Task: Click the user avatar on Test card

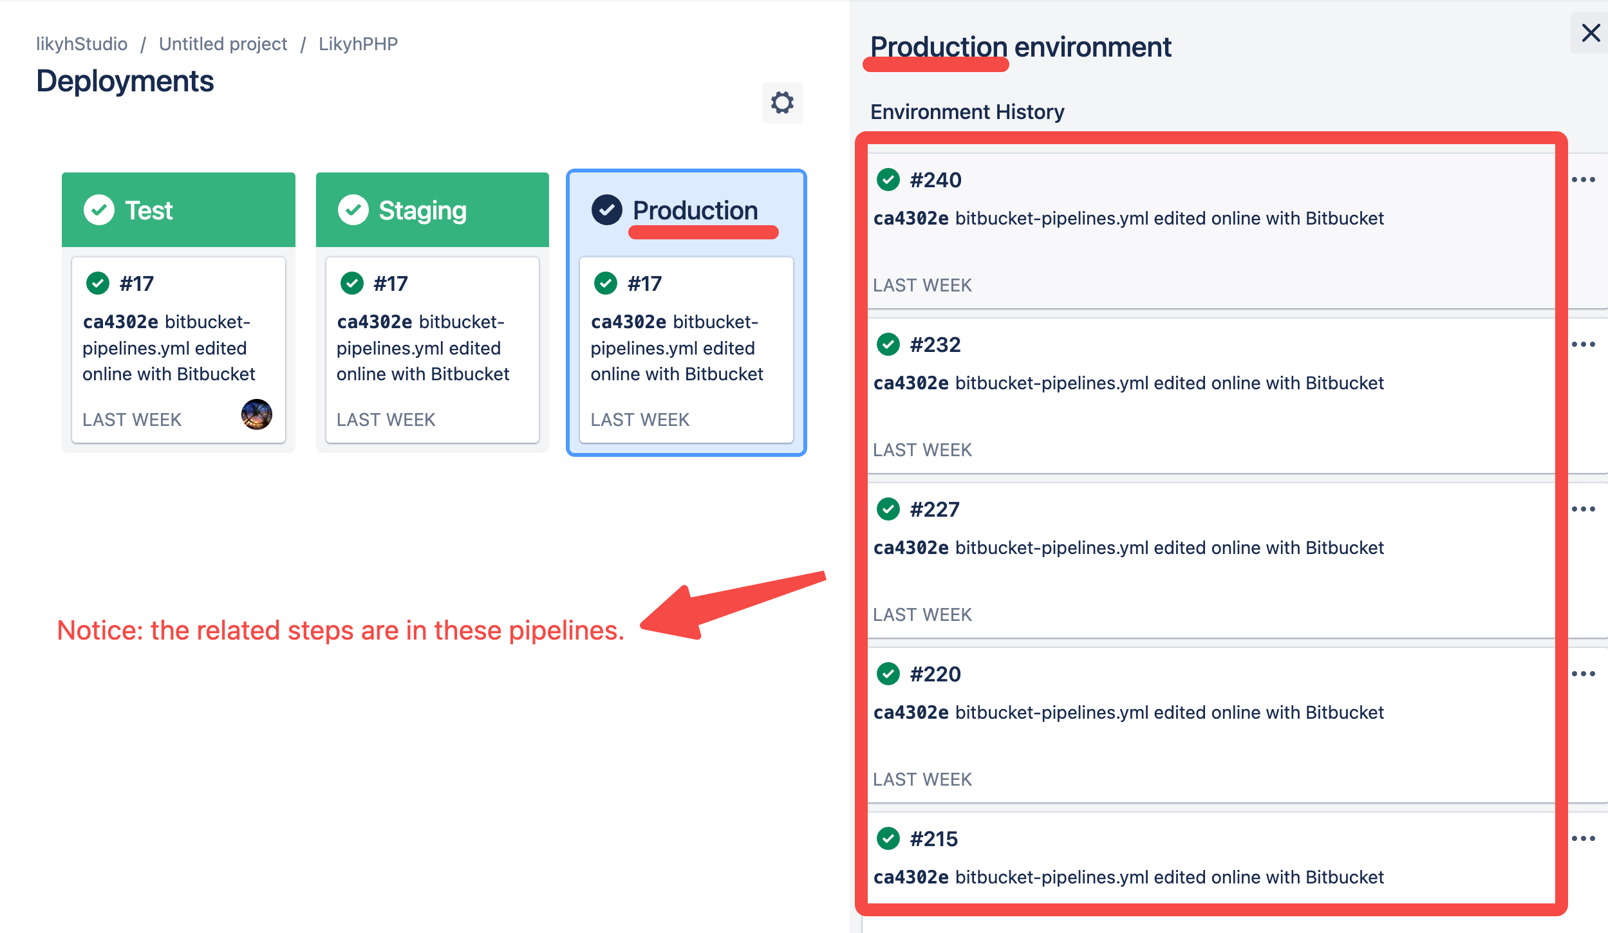Action: [256, 414]
